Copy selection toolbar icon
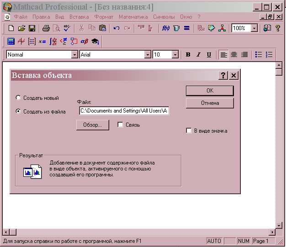This screenshot has height=247, width=286. (92, 28)
